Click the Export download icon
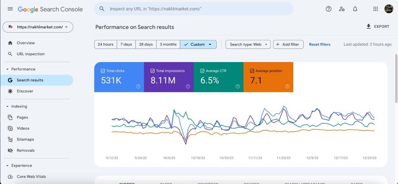This screenshot has height=184, width=398. 368,27
